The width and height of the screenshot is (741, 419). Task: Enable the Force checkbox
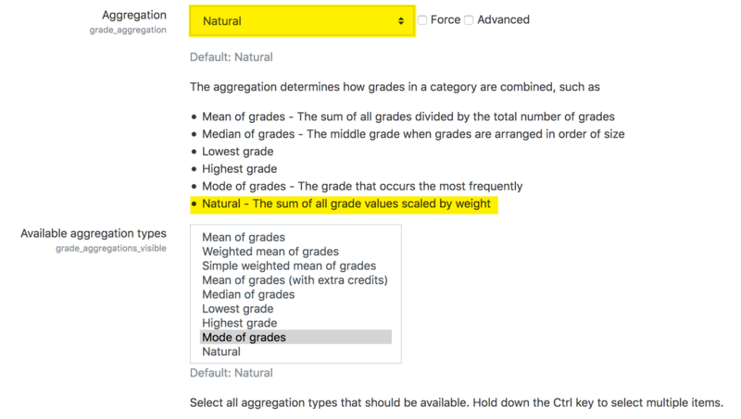coord(422,19)
